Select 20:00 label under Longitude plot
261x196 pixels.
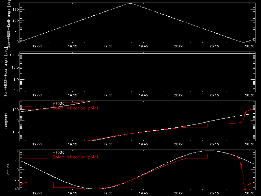179,144
